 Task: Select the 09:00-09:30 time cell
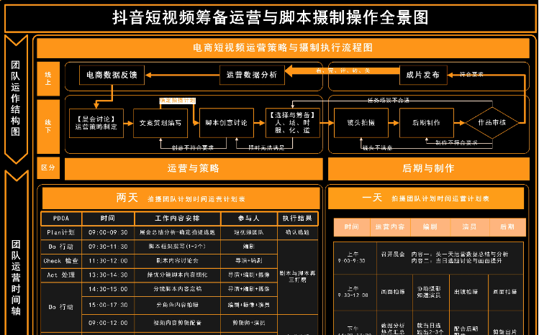[108, 232]
